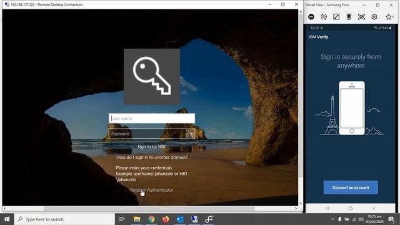
Task: Click the horizontal scrollbar left arrow in Remote Desktop
Action: 4,208
